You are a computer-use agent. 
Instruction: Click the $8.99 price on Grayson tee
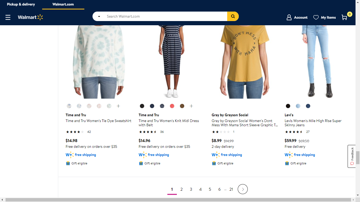[x=217, y=141]
